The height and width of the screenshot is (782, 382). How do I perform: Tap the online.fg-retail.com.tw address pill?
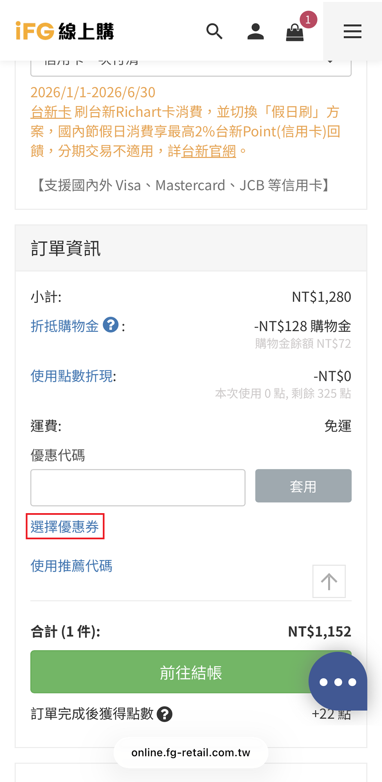click(191, 752)
